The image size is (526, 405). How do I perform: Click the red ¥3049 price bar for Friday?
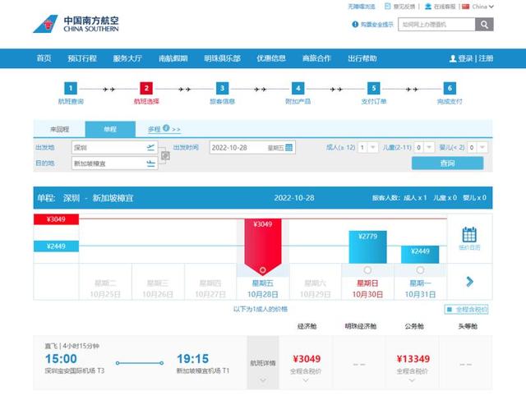point(263,246)
